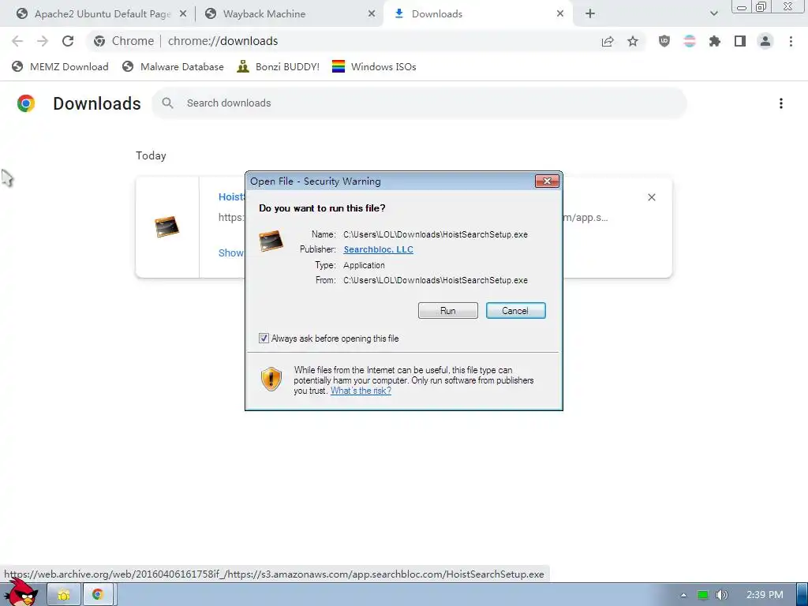Open the Windows ISOs bookmark
808x606 pixels.
[x=373, y=66]
